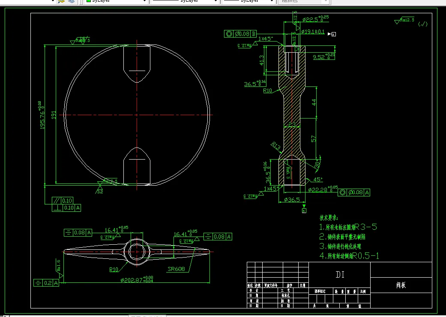Image resolution: width=446 pixels, height=317 pixels.
Task: Select the 44 dimension text
Action: [x=314, y=102]
